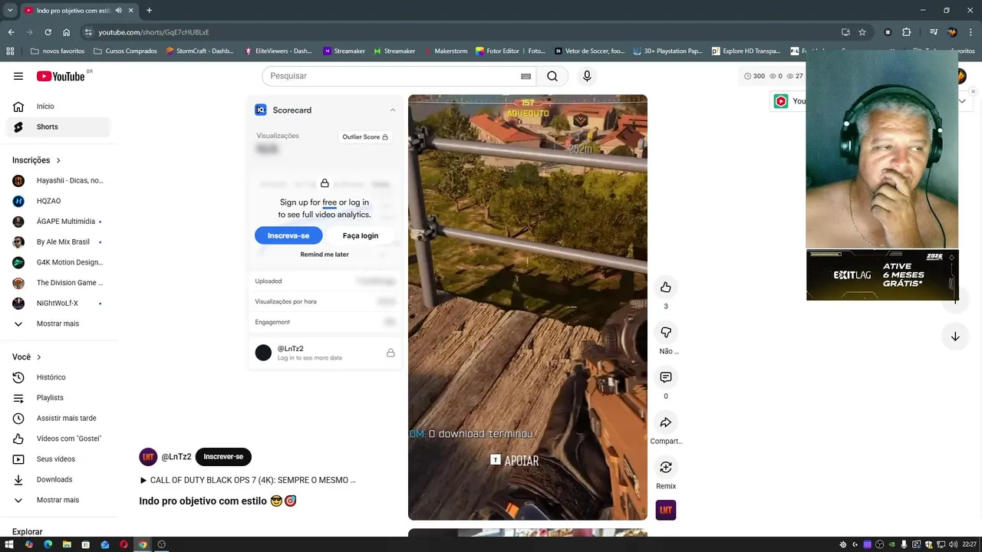Open a new browser tab

coord(149,10)
